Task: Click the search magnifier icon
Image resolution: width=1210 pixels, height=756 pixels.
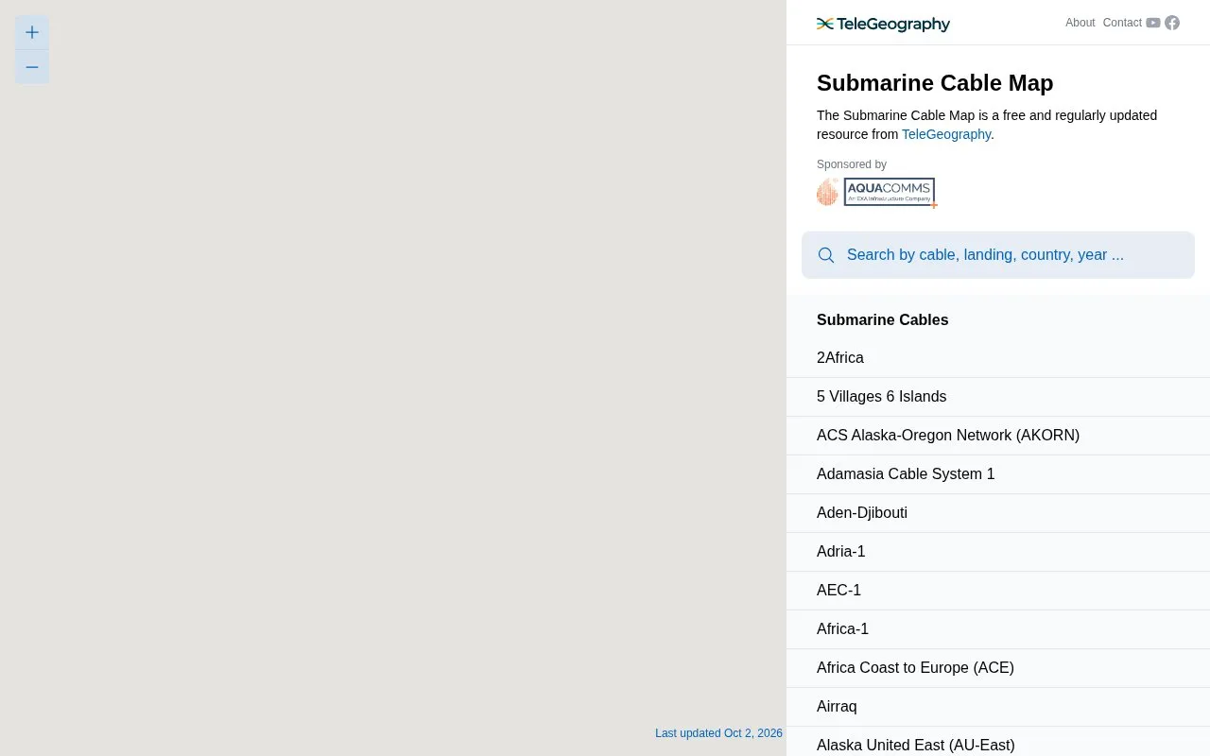Action: pyautogui.click(x=826, y=255)
